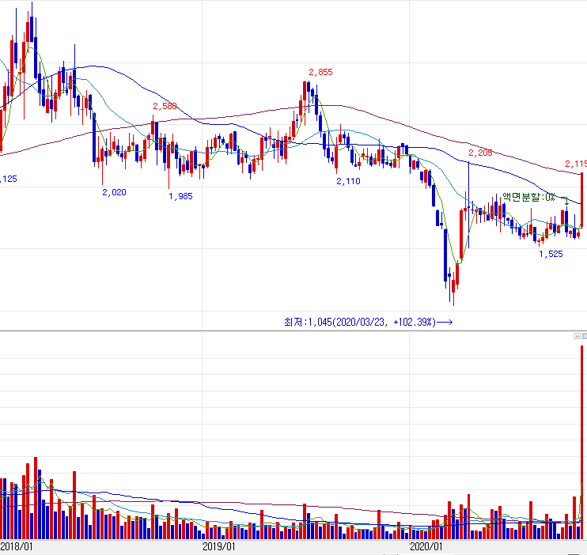Click the green split arrow marker

[566, 202]
